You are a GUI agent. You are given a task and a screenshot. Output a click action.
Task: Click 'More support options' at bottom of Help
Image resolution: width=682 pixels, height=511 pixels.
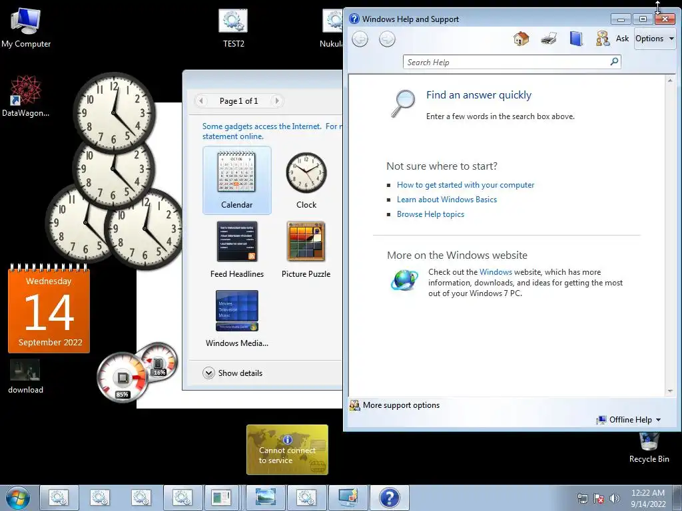(394, 405)
